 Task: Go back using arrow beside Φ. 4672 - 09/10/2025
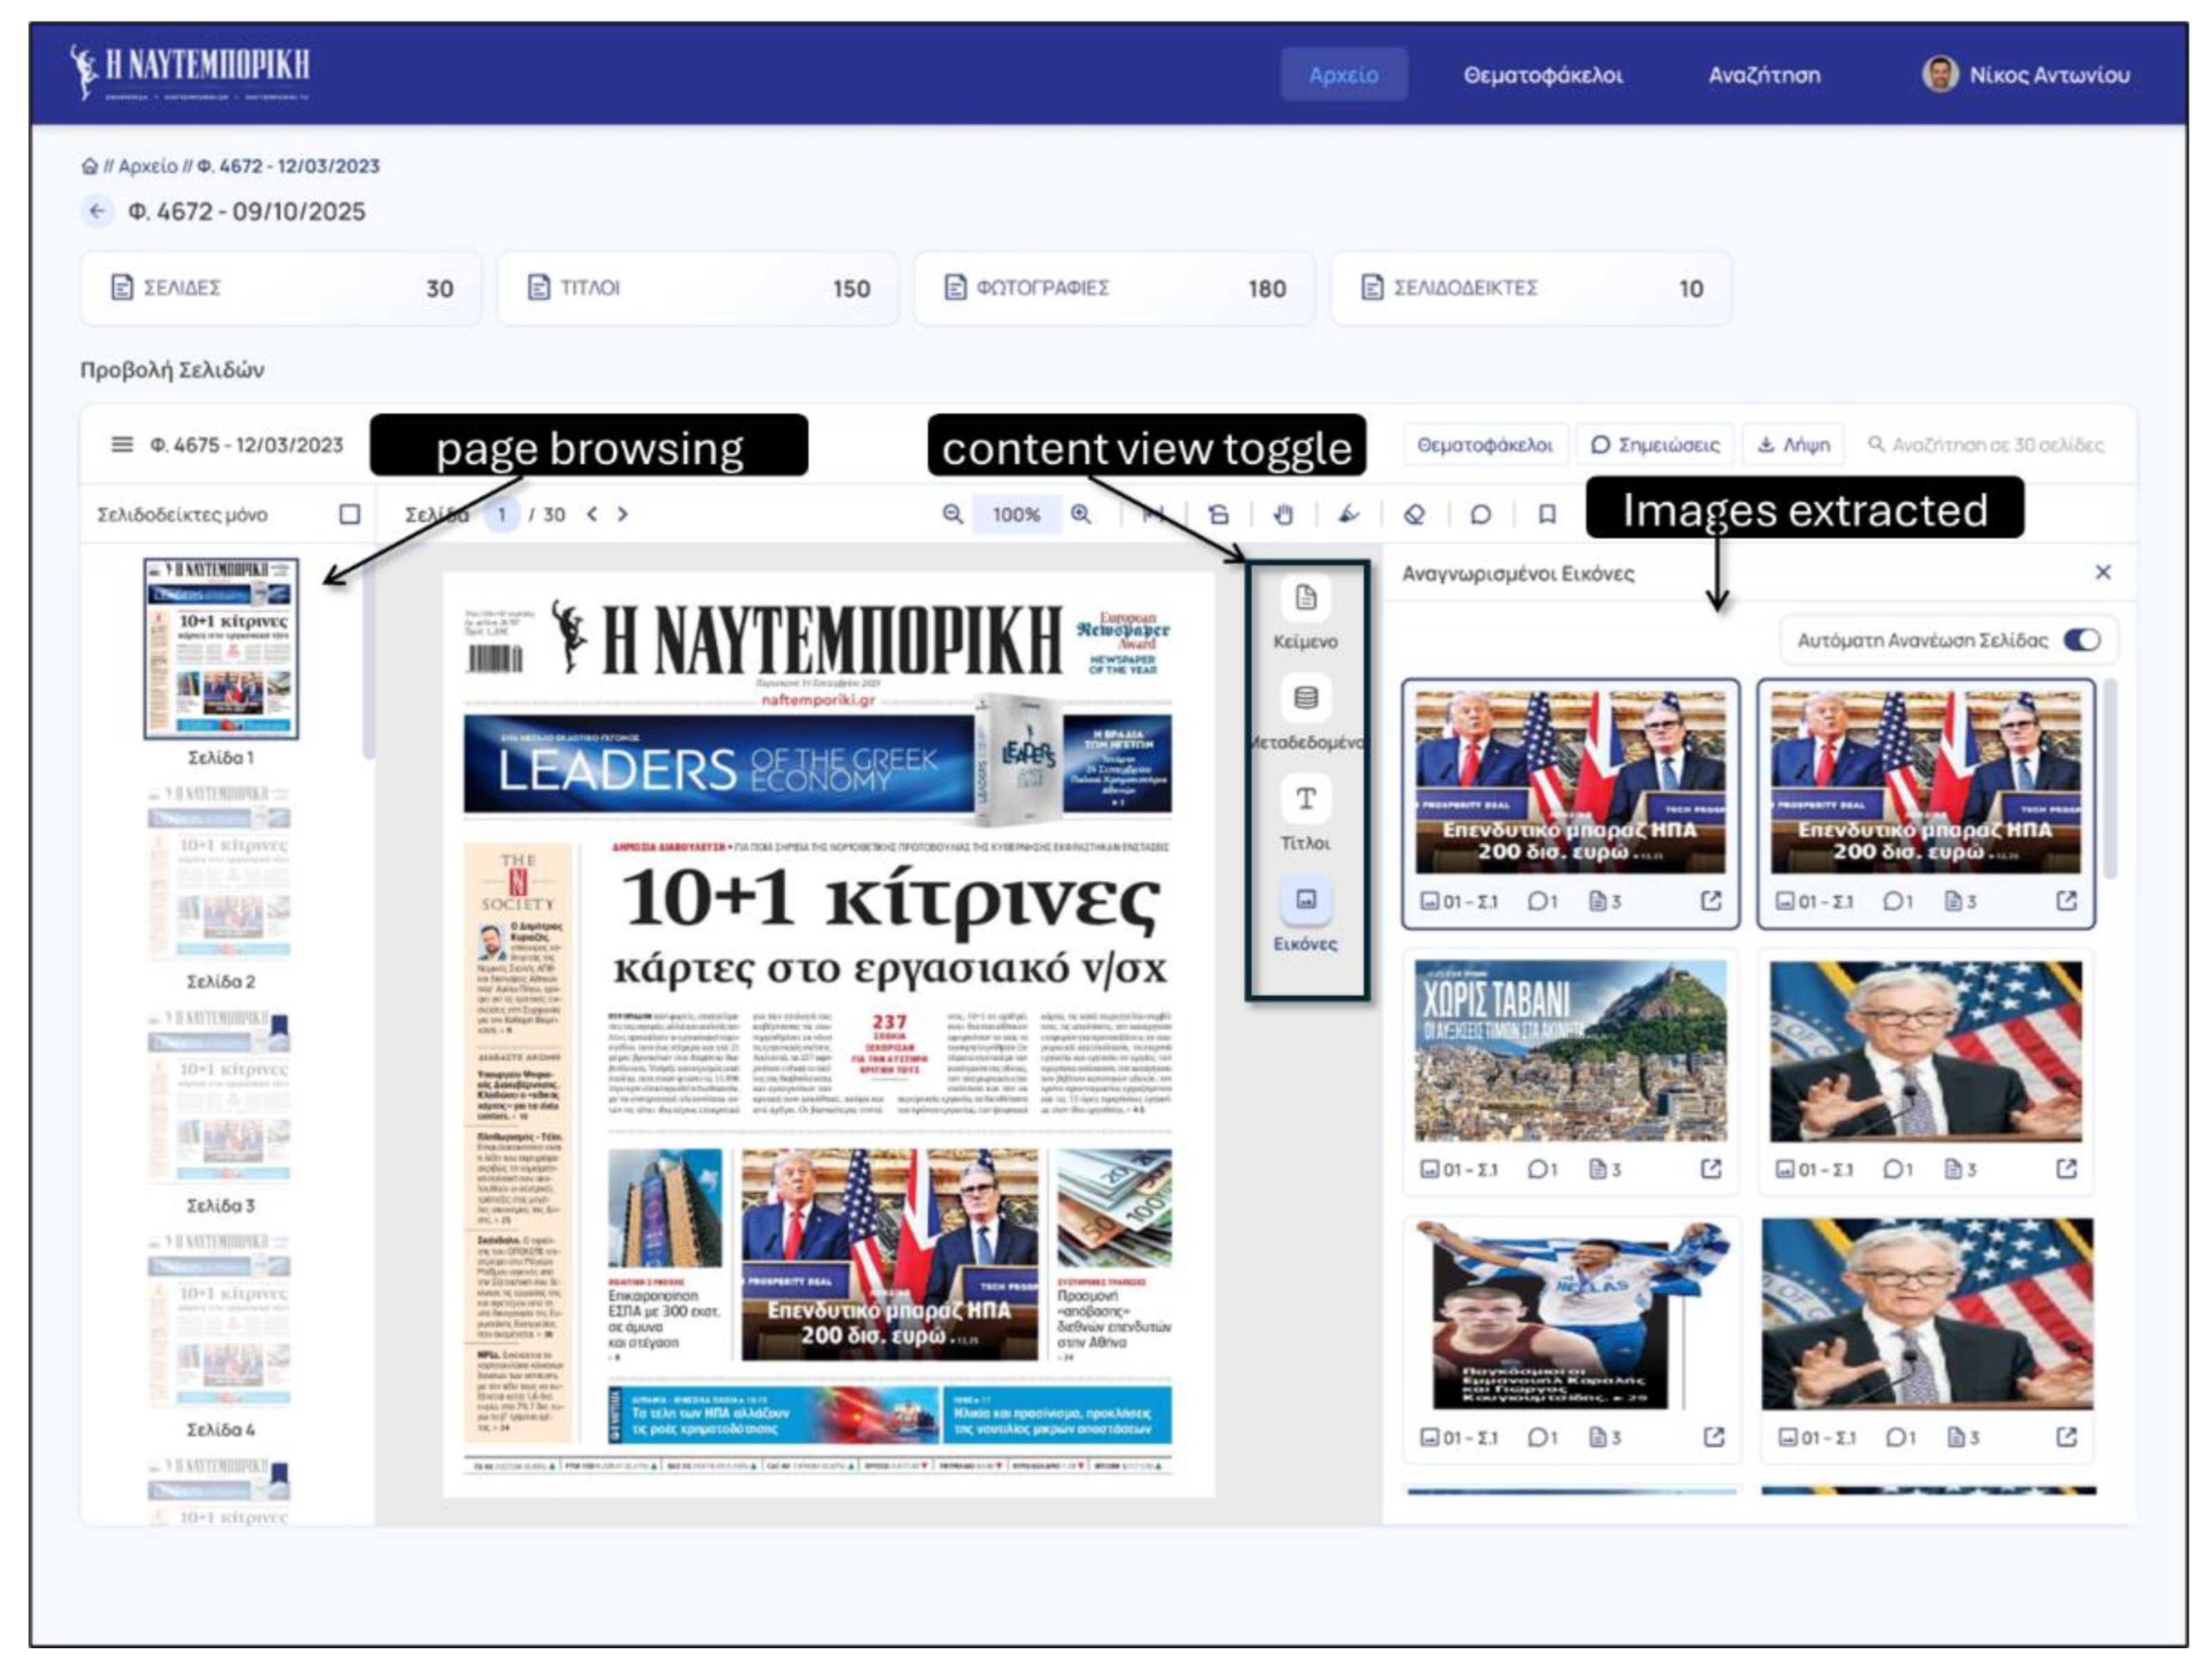pos(97,211)
